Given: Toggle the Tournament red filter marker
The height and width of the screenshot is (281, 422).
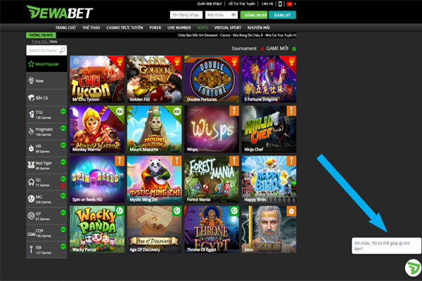Looking at the screenshot, I should pyautogui.click(x=262, y=49).
